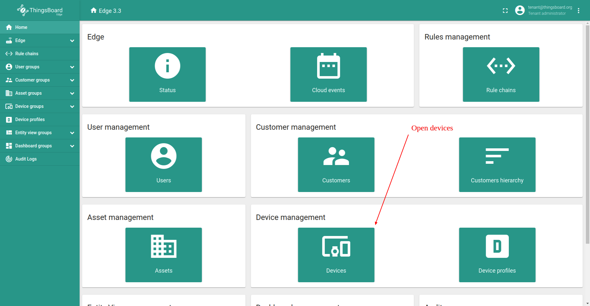Open the Devices tile
This screenshot has height=306, width=590.
[x=336, y=255]
